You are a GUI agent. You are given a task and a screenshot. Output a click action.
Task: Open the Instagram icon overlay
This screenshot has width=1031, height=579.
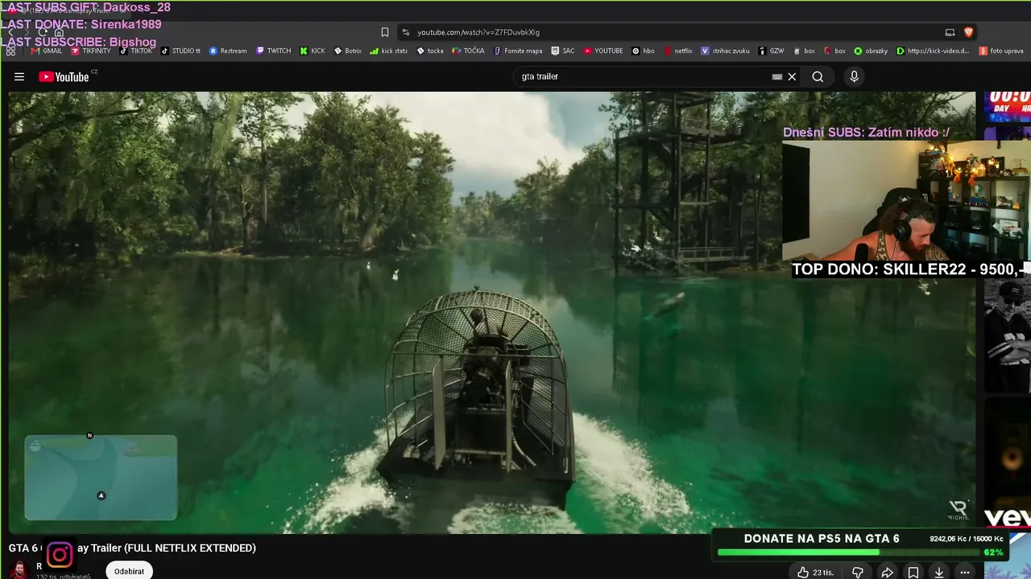click(x=59, y=555)
